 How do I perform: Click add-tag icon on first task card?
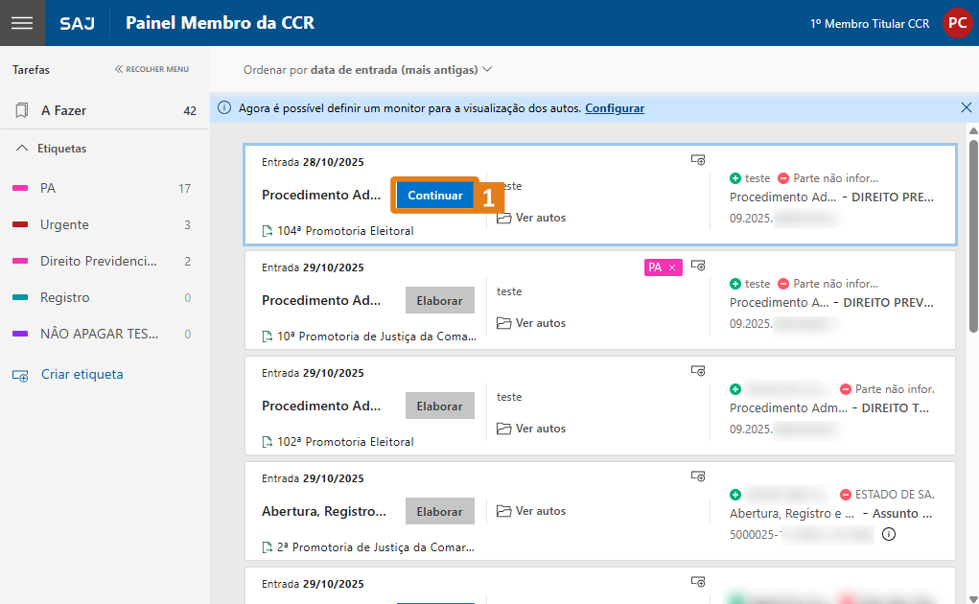click(698, 160)
